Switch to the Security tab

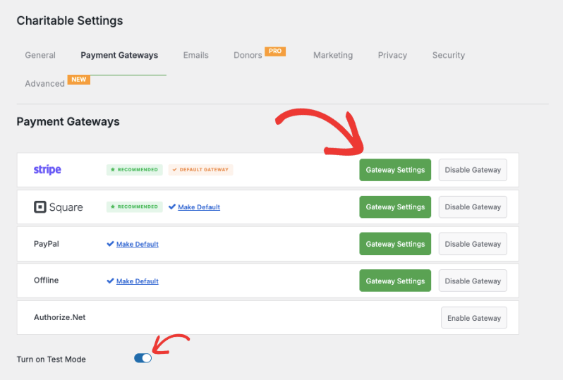[x=449, y=55]
